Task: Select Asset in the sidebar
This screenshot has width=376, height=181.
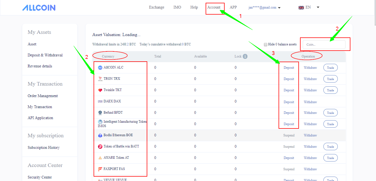Action: (32, 44)
